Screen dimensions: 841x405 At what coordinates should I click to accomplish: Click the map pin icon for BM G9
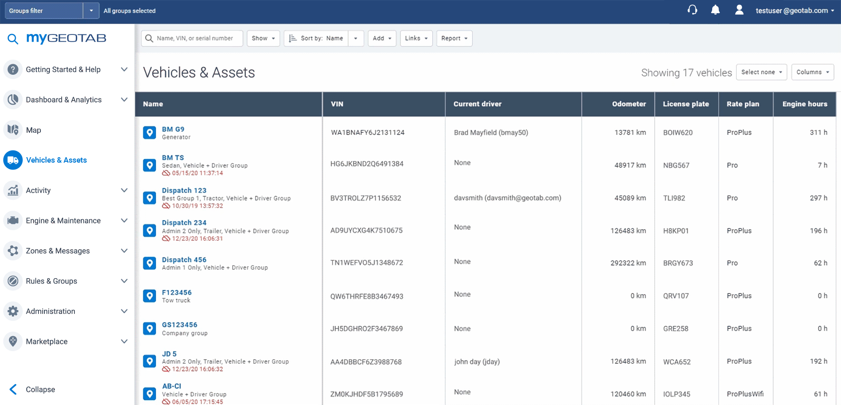click(x=149, y=133)
